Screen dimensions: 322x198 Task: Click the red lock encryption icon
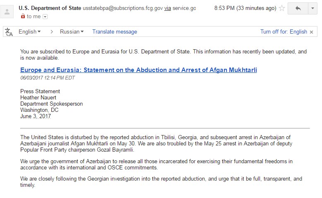tap(23, 16)
